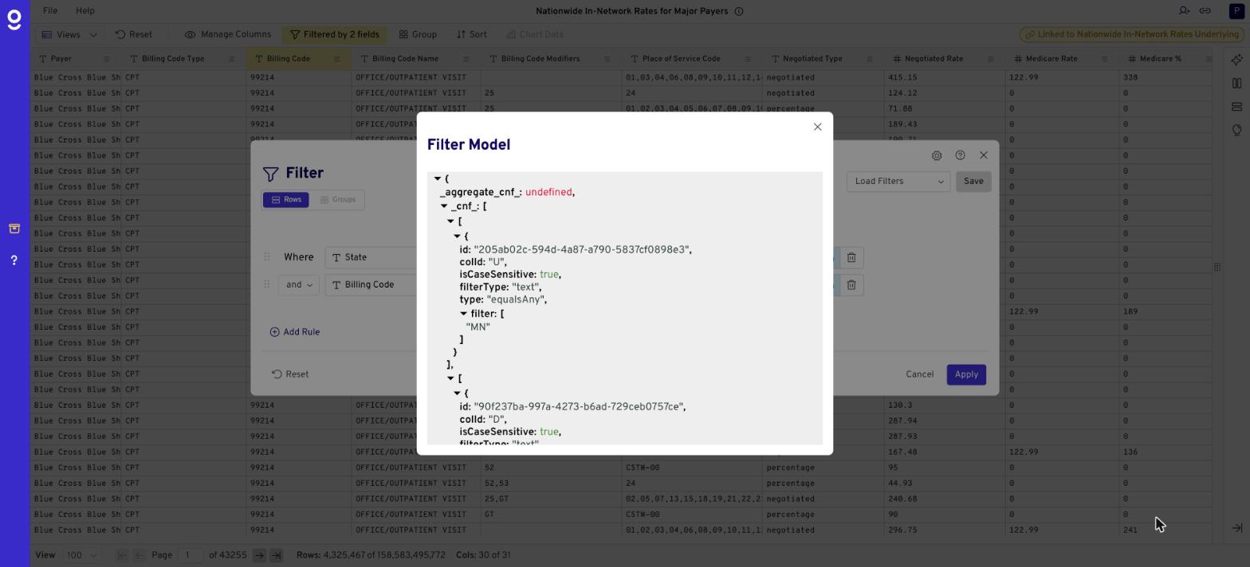Open the lightbulb insights icon
1250x567 pixels.
1236,130
